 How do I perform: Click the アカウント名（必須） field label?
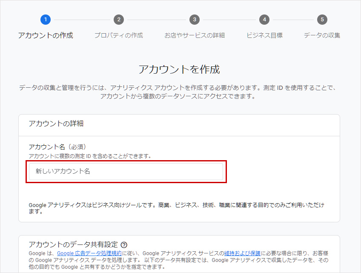57,147
